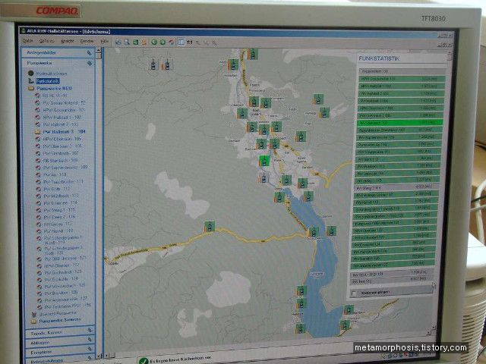Expand the Anlagenbilder section
The image size is (486, 364).
tap(58, 52)
